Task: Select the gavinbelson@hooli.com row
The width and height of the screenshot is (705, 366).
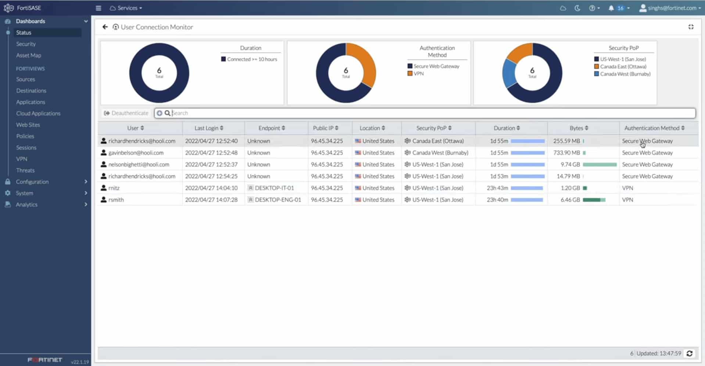Action: (x=398, y=152)
